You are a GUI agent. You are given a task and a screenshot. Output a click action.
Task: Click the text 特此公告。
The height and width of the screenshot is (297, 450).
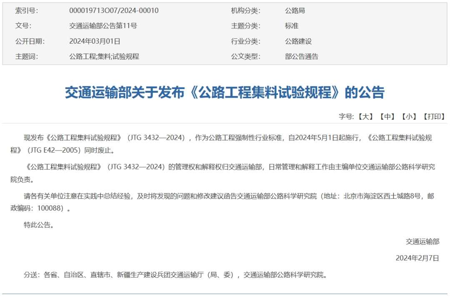pyautogui.click(x=39, y=225)
